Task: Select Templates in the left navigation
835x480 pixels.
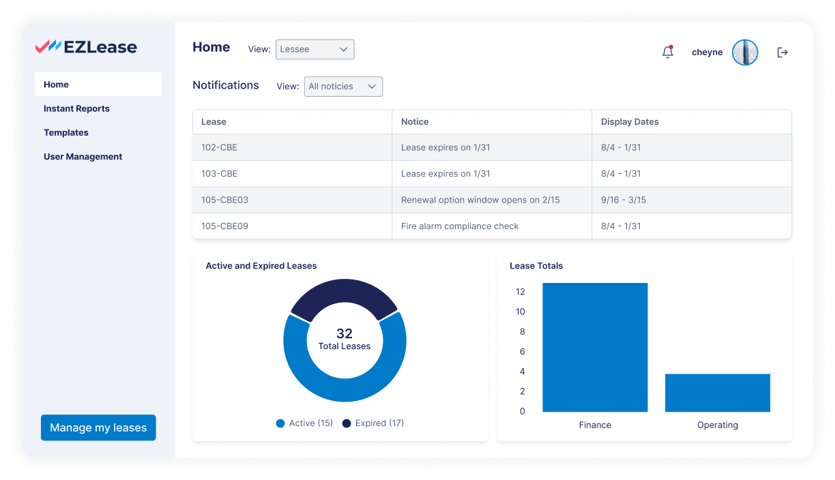Action: coord(65,132)
